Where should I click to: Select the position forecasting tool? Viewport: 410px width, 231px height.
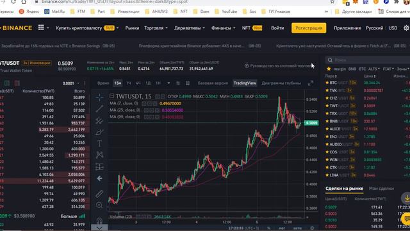coord(99,167)
